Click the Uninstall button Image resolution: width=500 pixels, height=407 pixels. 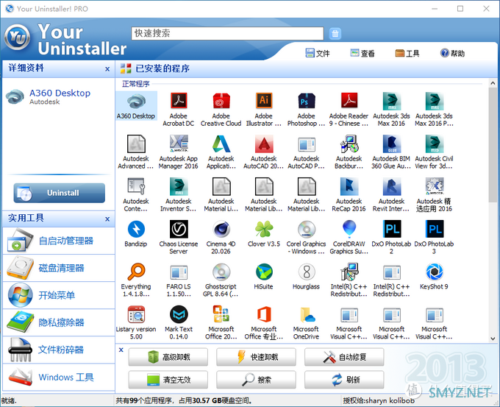click(60, 193)
